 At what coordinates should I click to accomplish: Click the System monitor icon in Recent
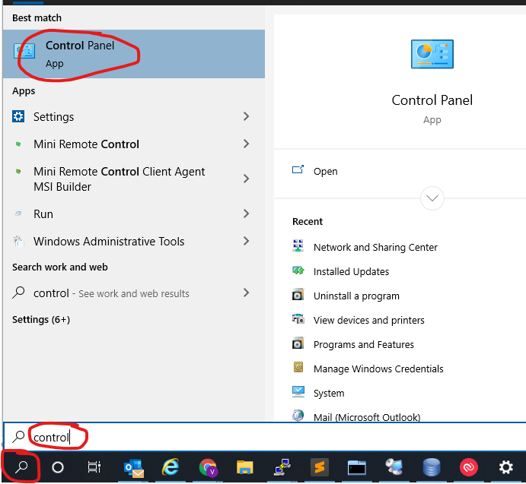pos(298,391)
